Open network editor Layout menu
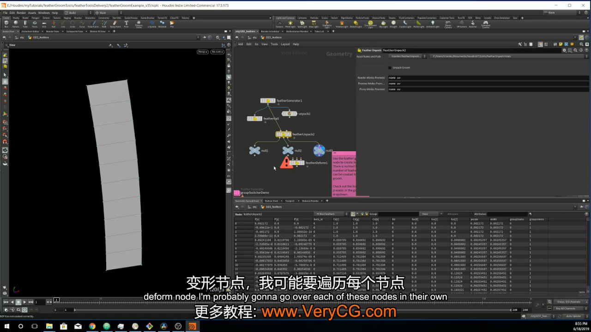Image resolution: width=591 pixels, height=332 pixels. (285, 44)
